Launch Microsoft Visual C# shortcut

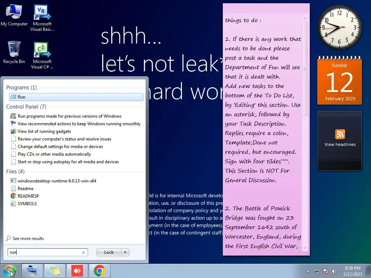[42, 55]
